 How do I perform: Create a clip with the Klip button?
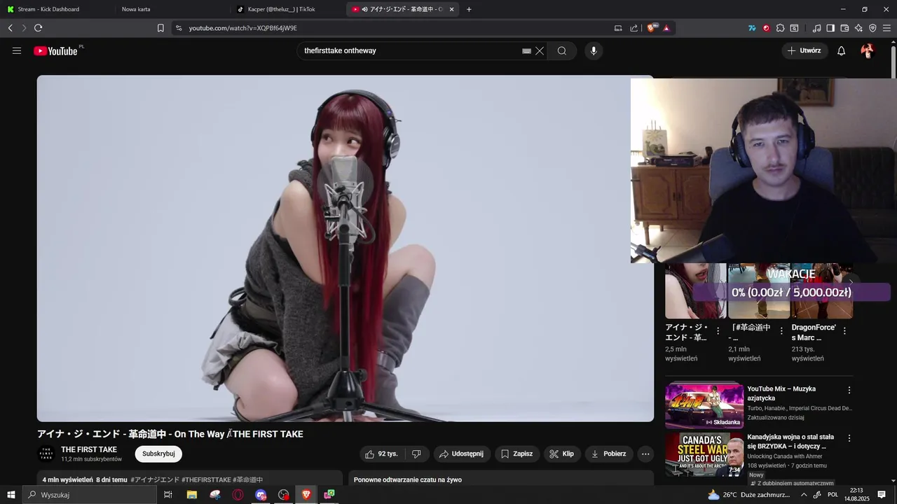(561, 454)
